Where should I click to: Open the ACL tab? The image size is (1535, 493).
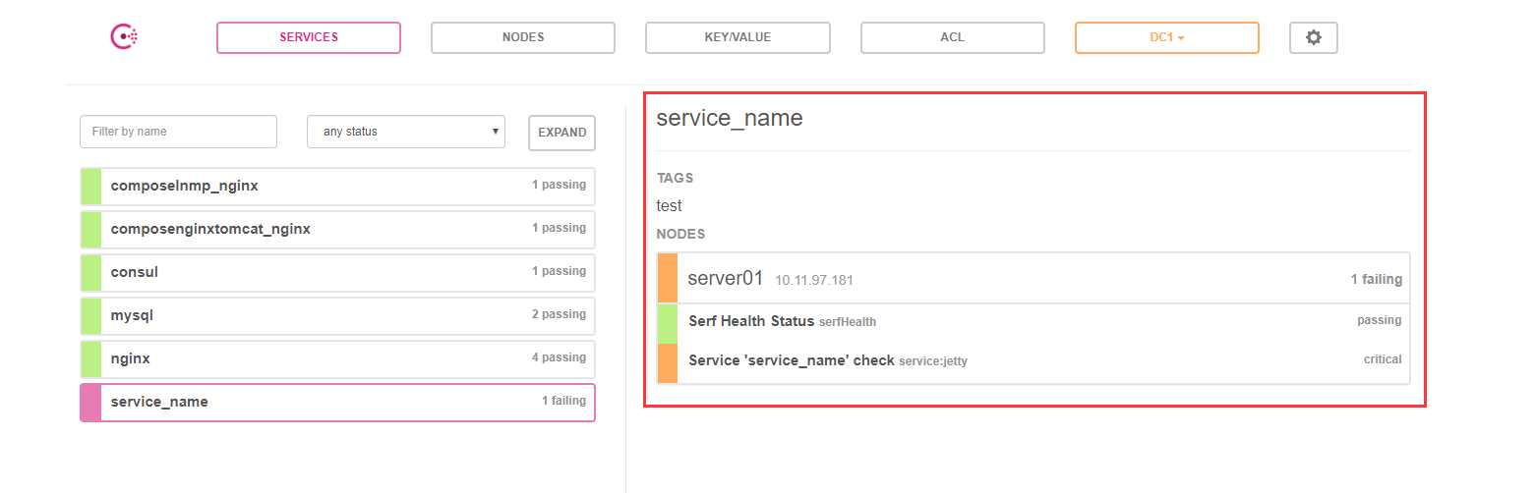pyautogui.click(x=952, y=37)
